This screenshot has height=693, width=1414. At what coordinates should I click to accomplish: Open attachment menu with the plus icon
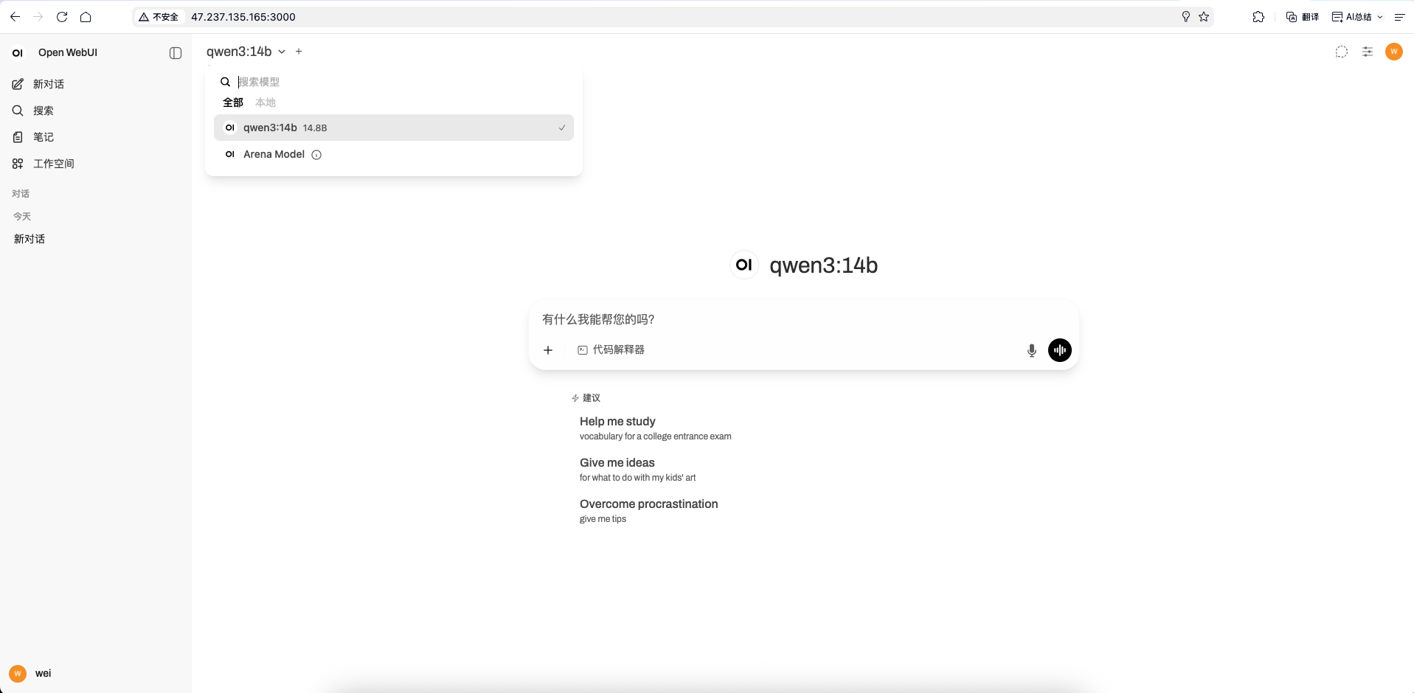[x=547, y=350]
